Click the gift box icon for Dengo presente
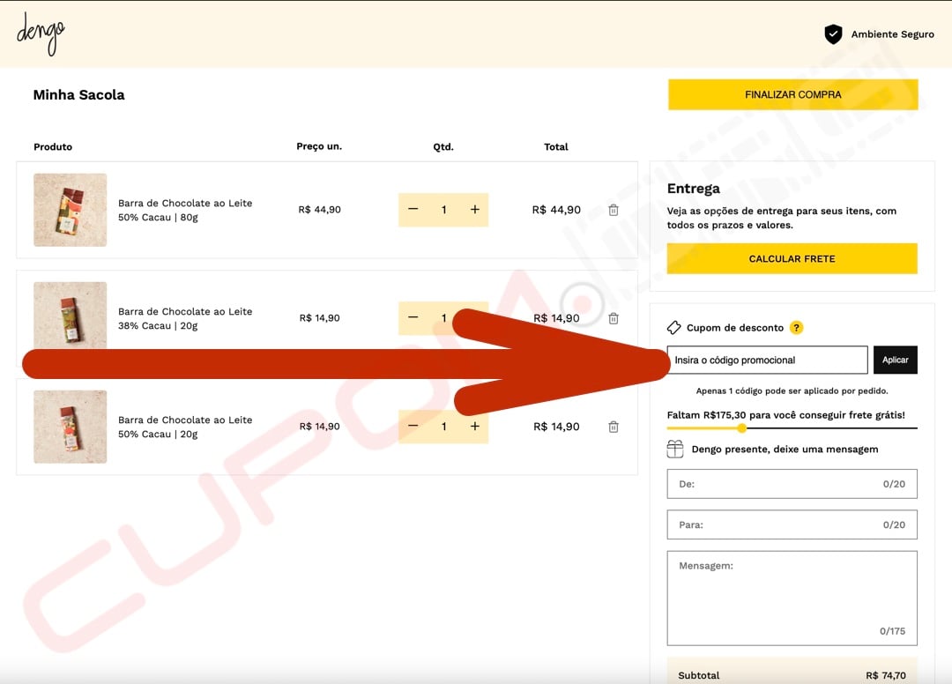 point(675,450)
